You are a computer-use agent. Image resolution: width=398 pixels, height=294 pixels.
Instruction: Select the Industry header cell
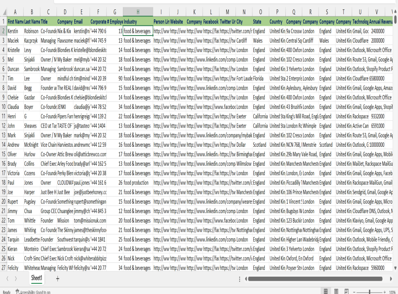[x=138, y=21]
